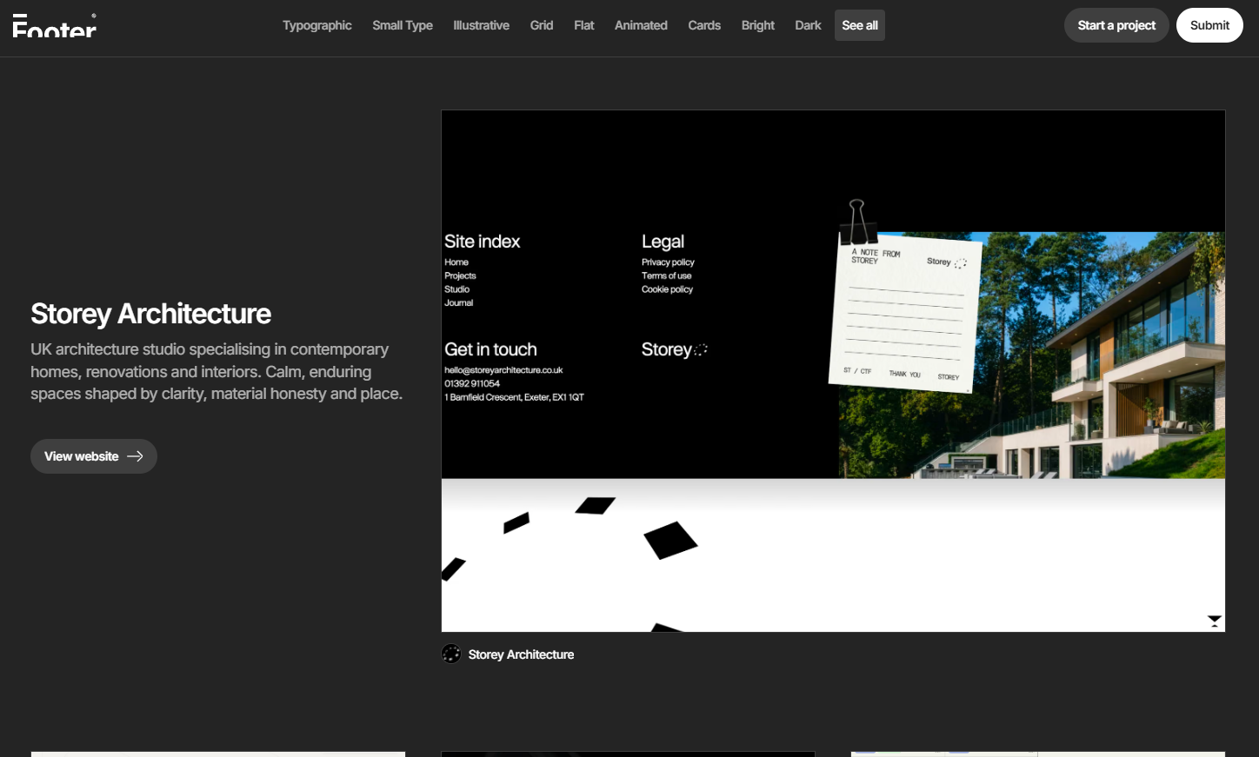Click the Storey logo in footer preview

[x=675, y=349]
